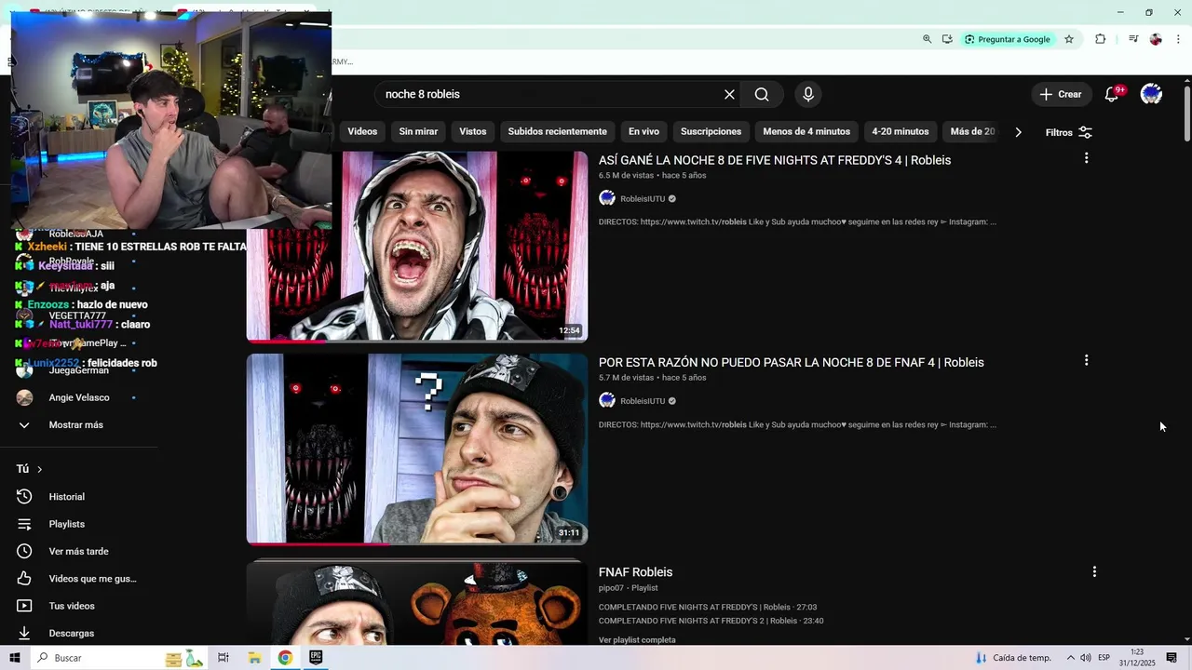Open JuegaGerman subscription channel
1192x670 pixels.
tap(80, 370)
